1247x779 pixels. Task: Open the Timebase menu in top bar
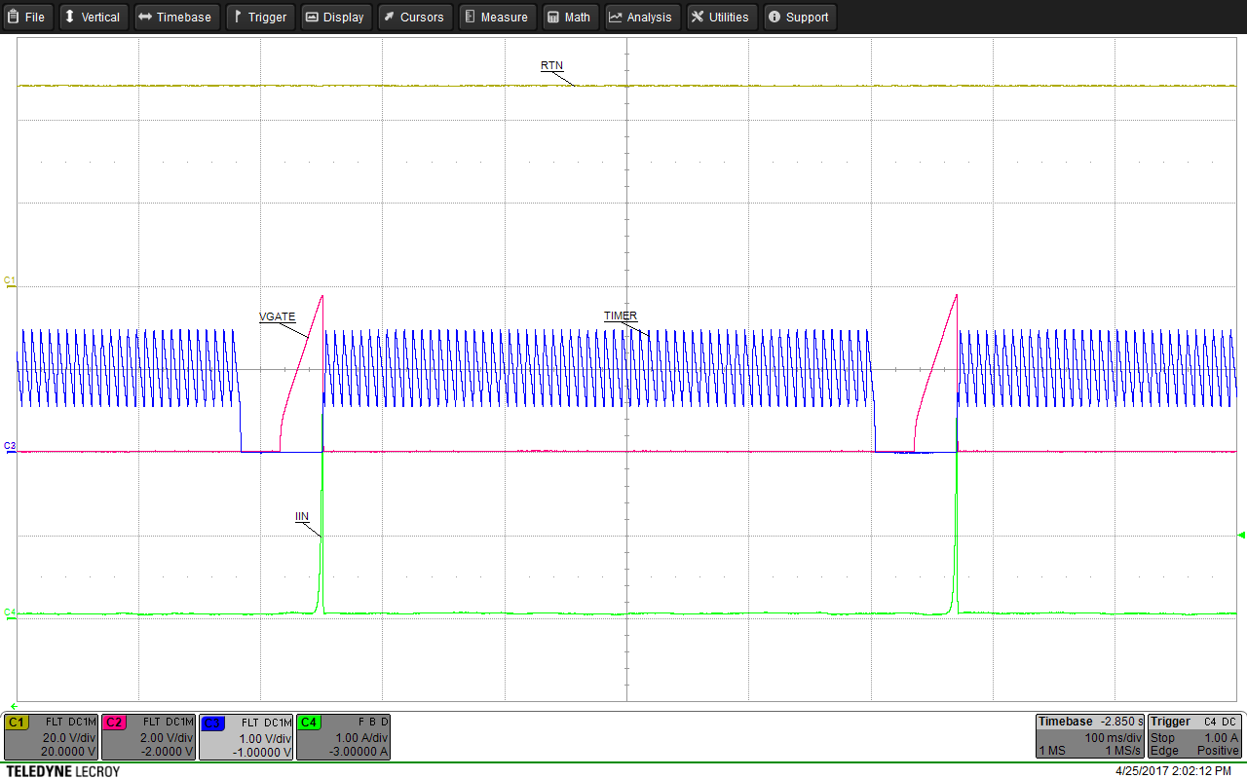[x=175, y=17]
